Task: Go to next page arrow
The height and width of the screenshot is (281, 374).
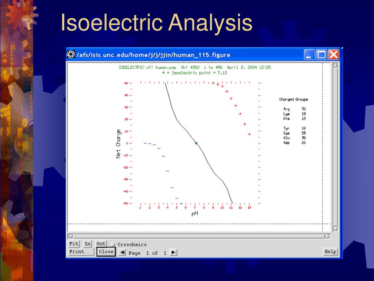Action: (173, 252)
